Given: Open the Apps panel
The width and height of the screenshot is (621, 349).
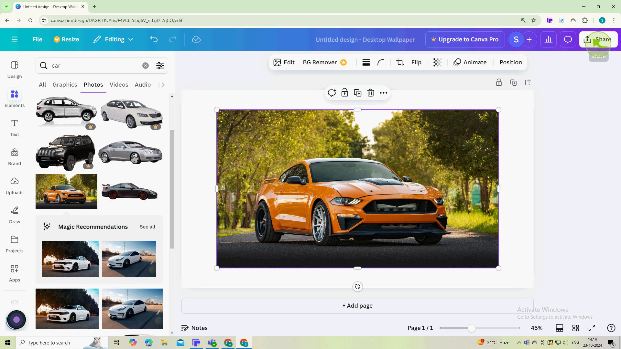Looking at the screenshot, I should click(15, 273).
